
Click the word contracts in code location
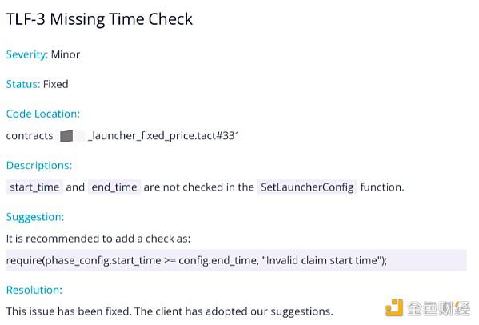tap(30, 136)
